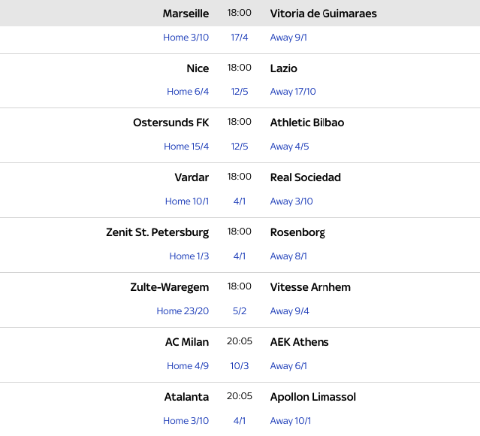The image size is (480, 436).
Task: Select AC Milan draw odds 10/3
Action: point(240,366)
